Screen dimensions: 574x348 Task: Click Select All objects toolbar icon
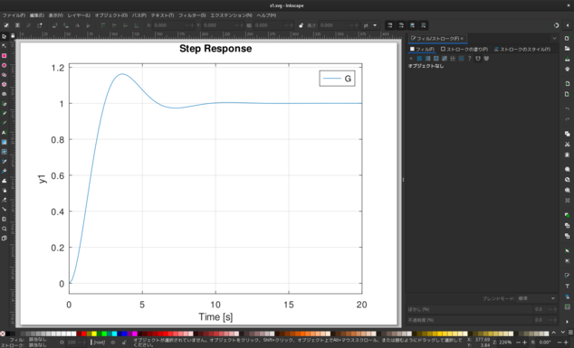pos(6,25)
